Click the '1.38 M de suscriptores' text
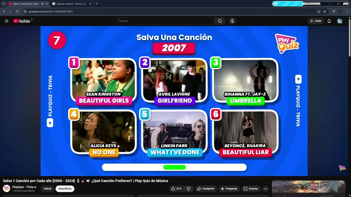 24,191
